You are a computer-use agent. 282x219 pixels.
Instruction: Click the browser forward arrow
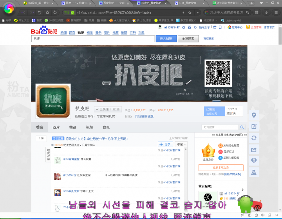point(32,12)
